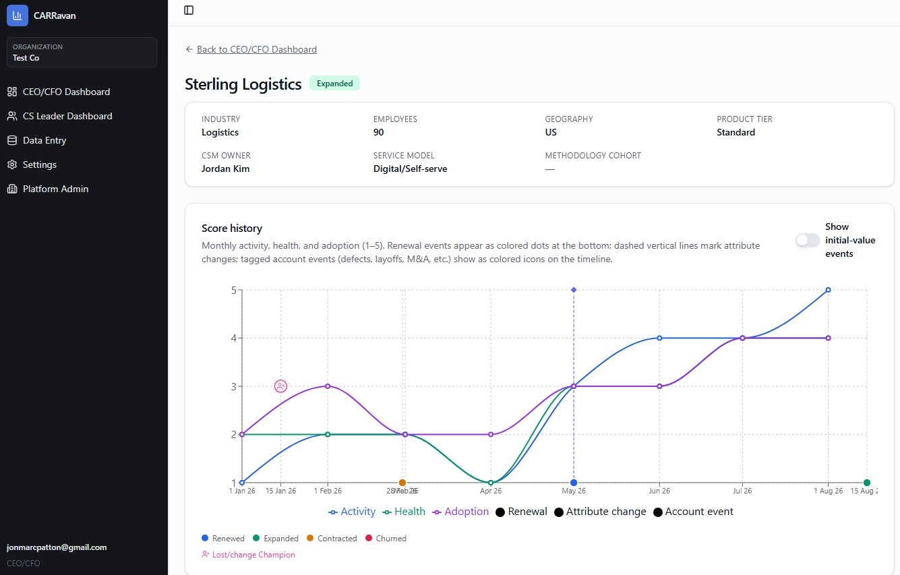The width and height of the screenshot is (900, 575).
Task: Toggle Adoption series in chart legend
Action: pos(460,512)
